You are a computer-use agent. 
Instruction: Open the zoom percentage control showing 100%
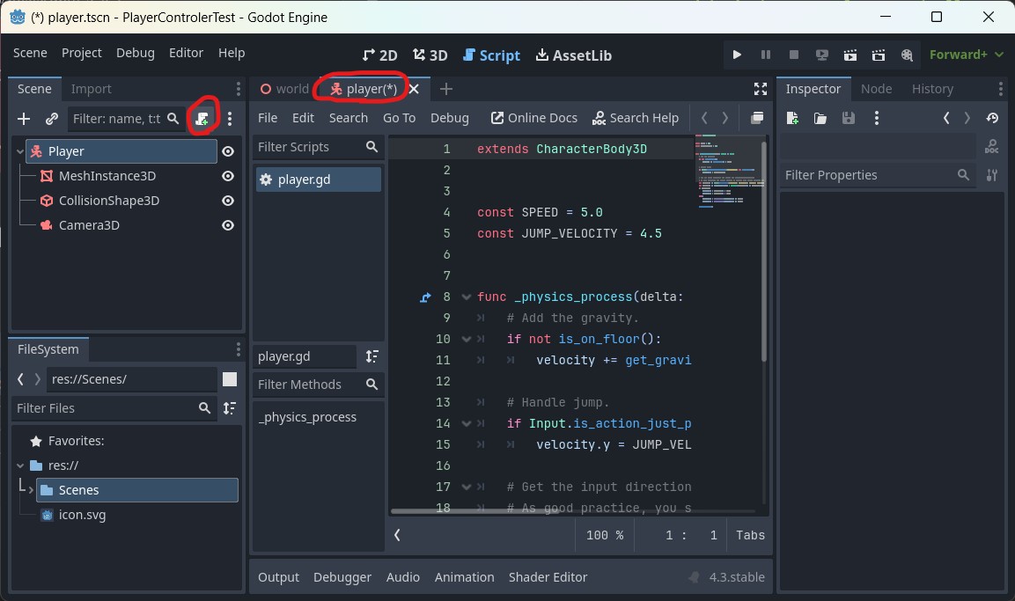coord(604,534)
